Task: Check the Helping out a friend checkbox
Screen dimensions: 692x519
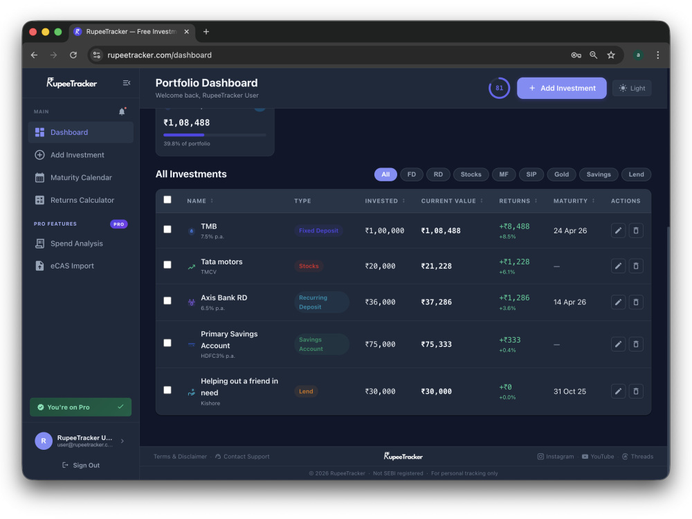Action: pos(167,390)
